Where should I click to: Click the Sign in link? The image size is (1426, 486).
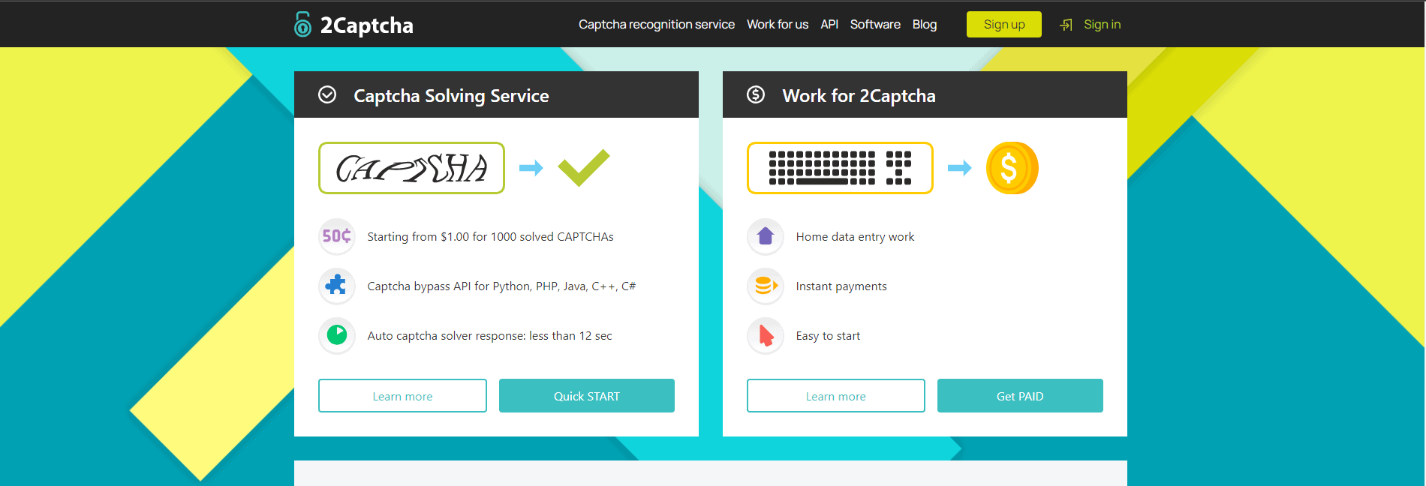tap(1102, 24)
